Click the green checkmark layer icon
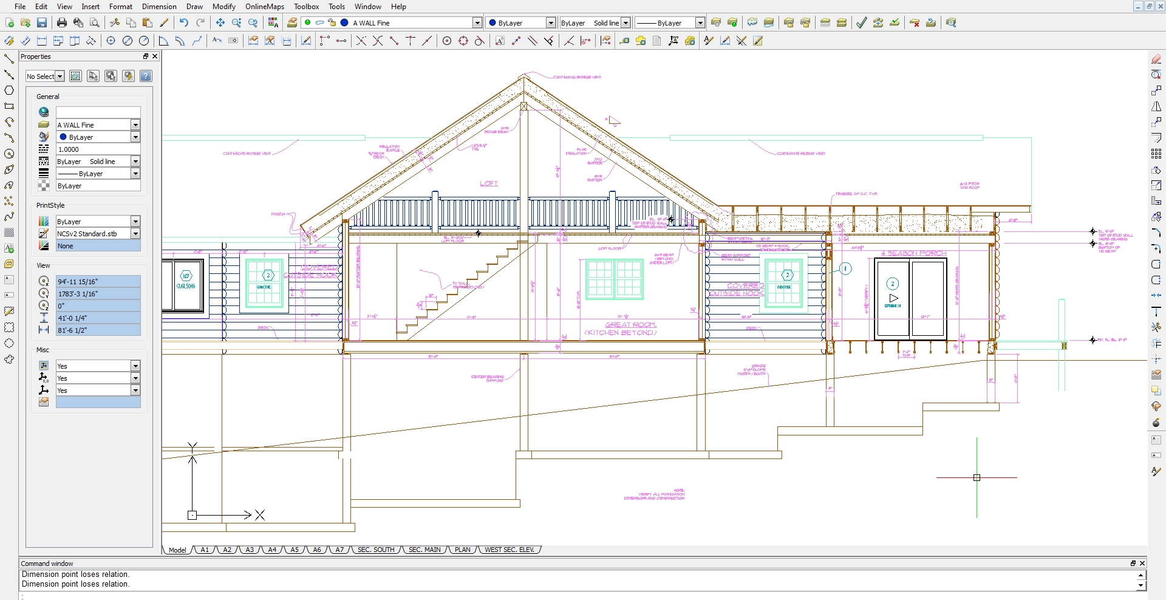 point(862,22)
